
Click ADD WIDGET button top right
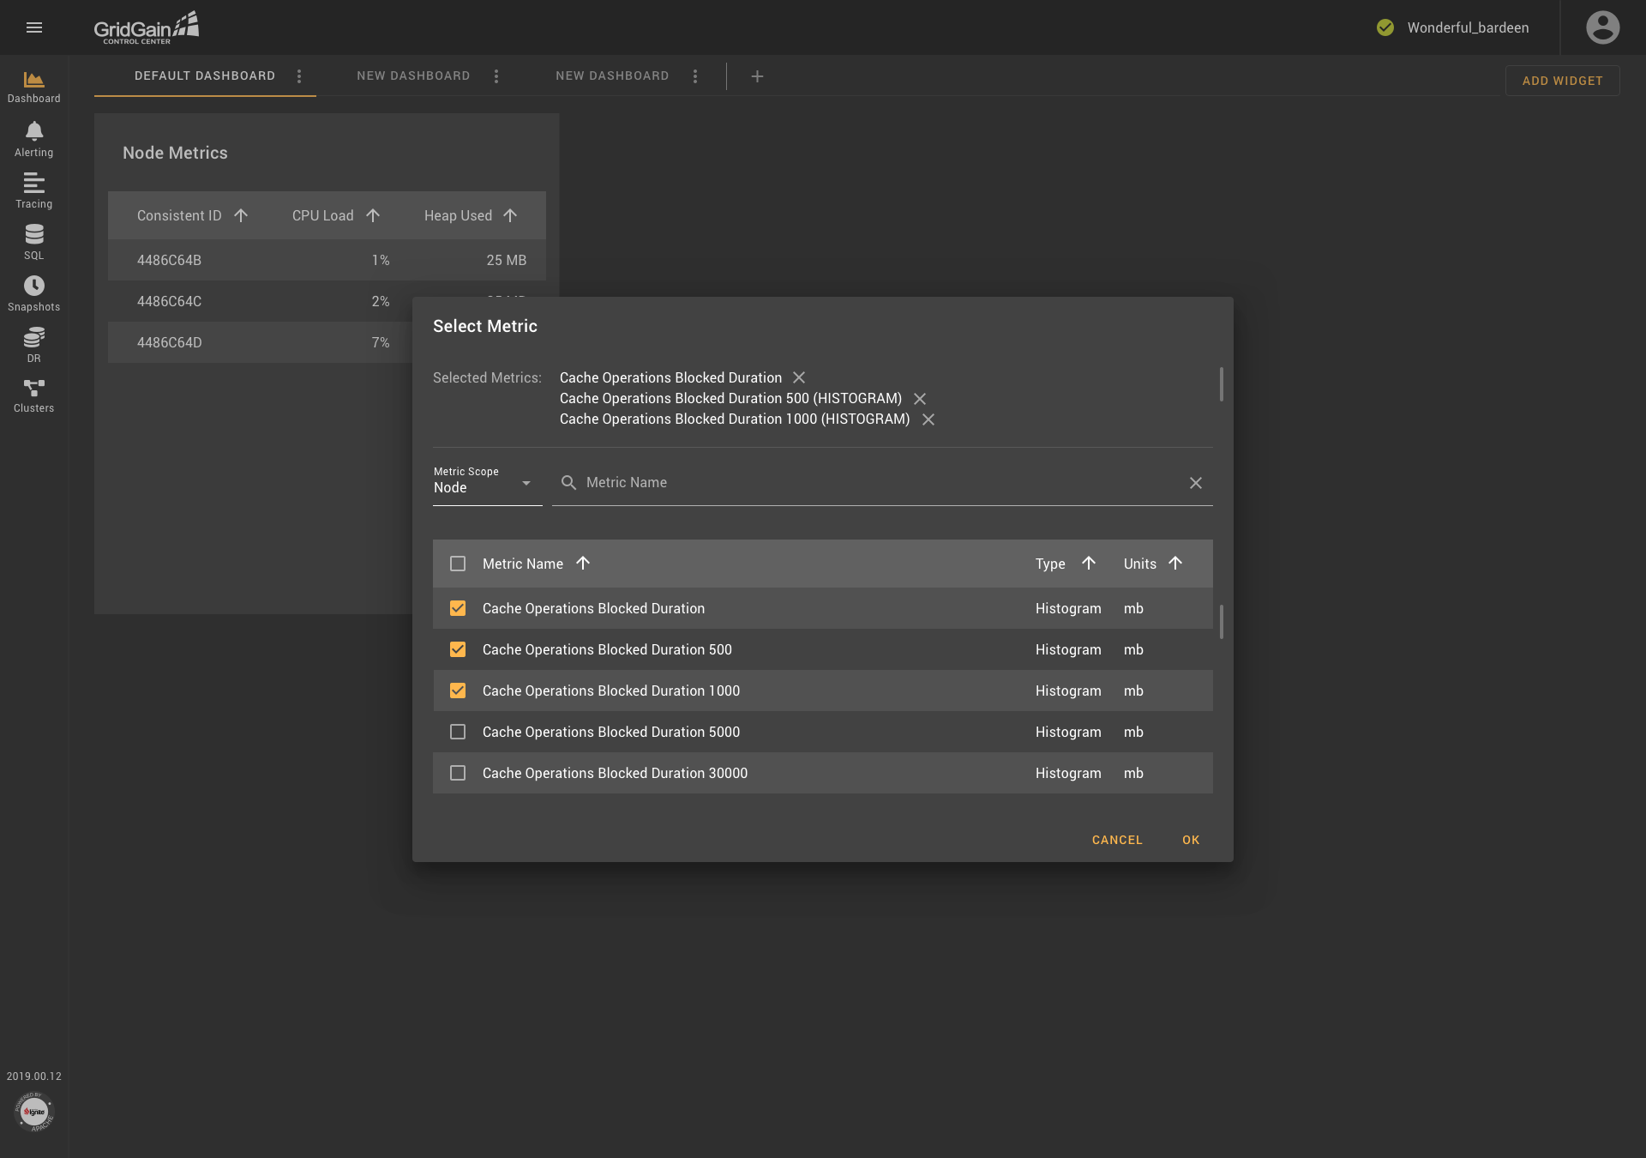[x=1562, y=79]
